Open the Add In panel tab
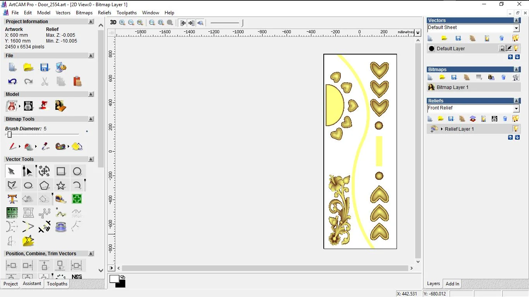 point(452,284)
